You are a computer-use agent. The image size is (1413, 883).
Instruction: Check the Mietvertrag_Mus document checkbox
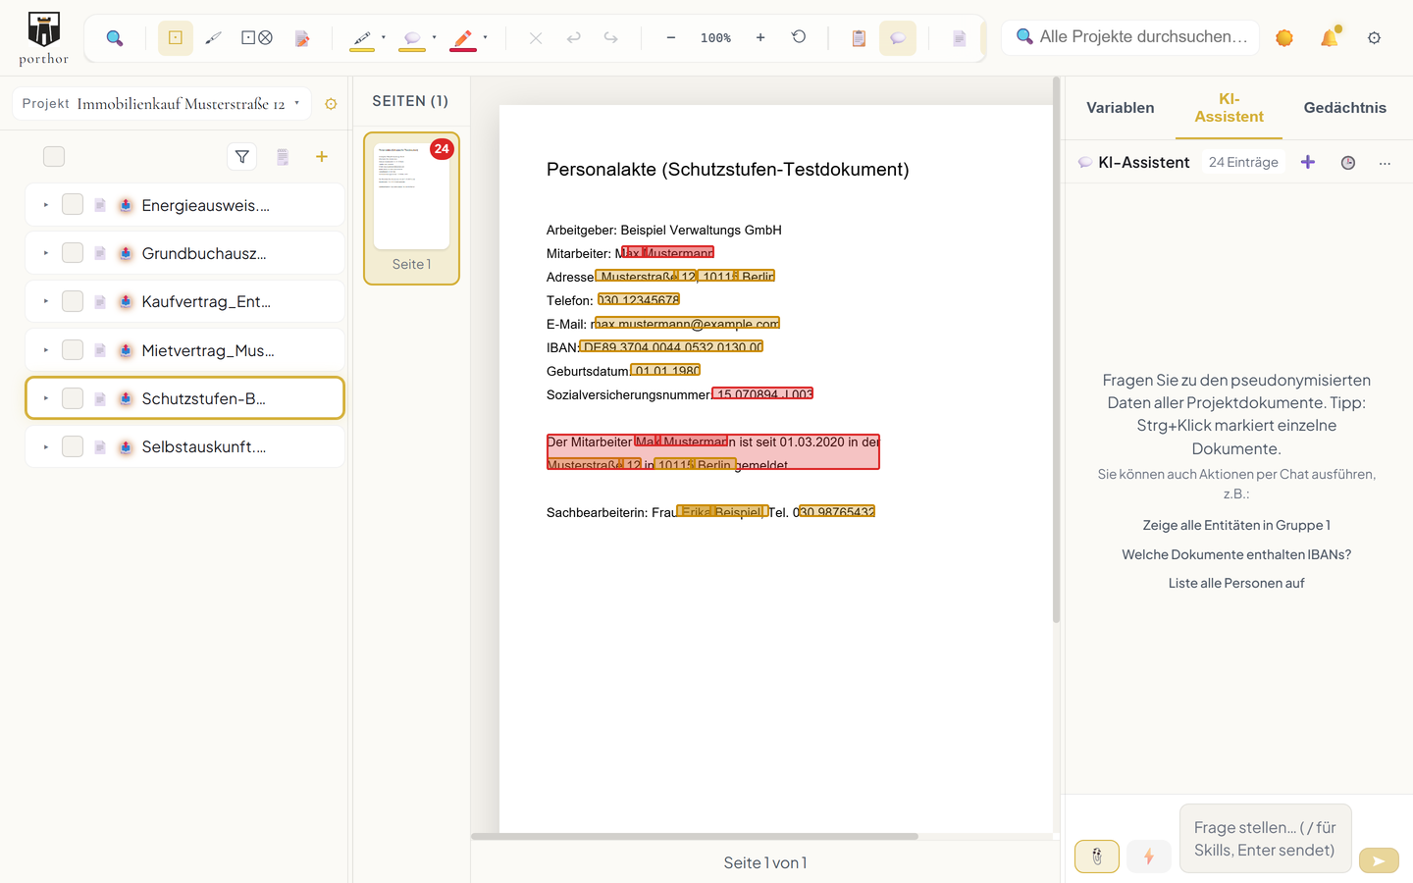click(73, 350)
